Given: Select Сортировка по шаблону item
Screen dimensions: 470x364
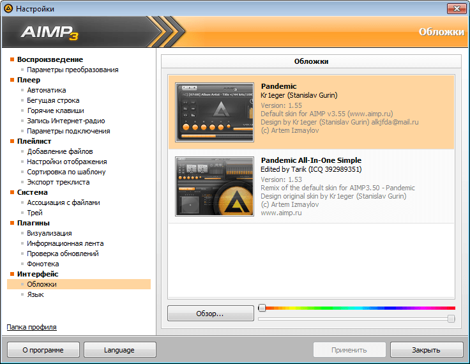Looking at the screenshot, I should [x=66, y=172].
